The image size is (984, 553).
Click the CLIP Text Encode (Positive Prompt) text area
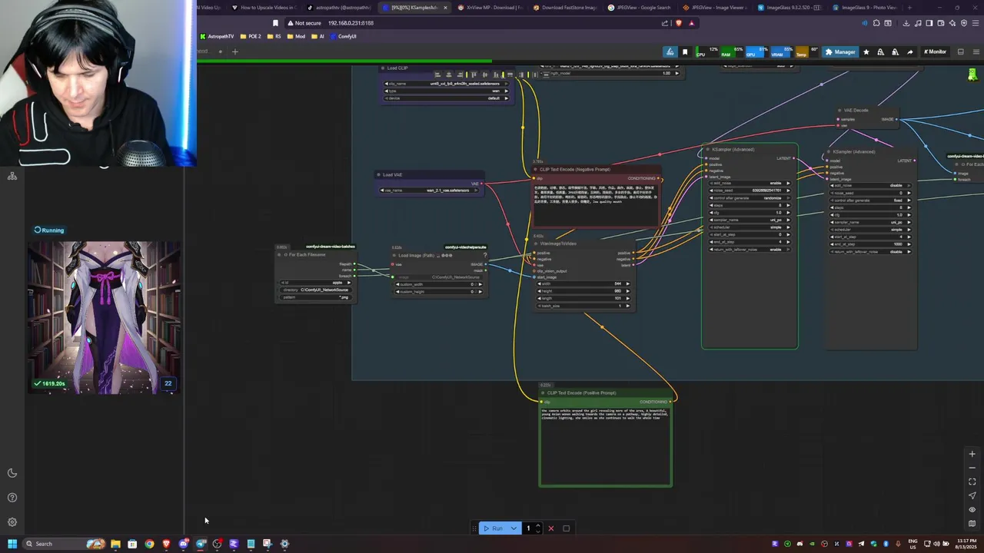click(x=606, y=445)
